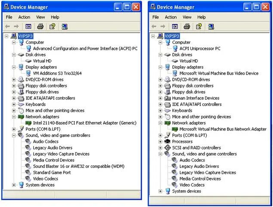The height and width of the screenshot is (207, 273).
Task: Select Floppy disk drives in right window
Action: click(x=189, y=92)
